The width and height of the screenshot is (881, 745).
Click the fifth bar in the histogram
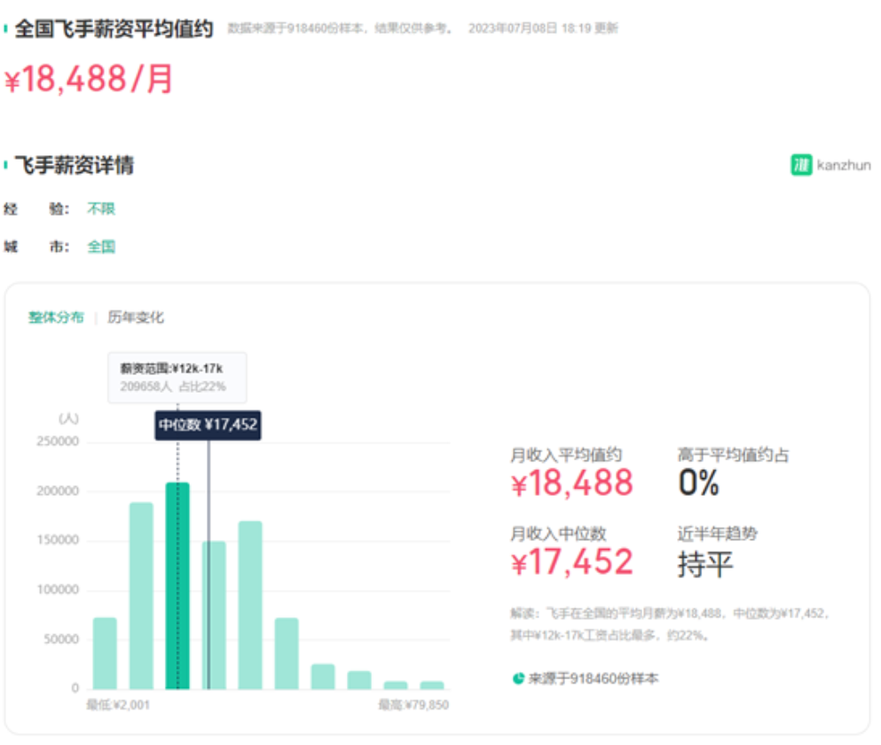coord(250,605)
